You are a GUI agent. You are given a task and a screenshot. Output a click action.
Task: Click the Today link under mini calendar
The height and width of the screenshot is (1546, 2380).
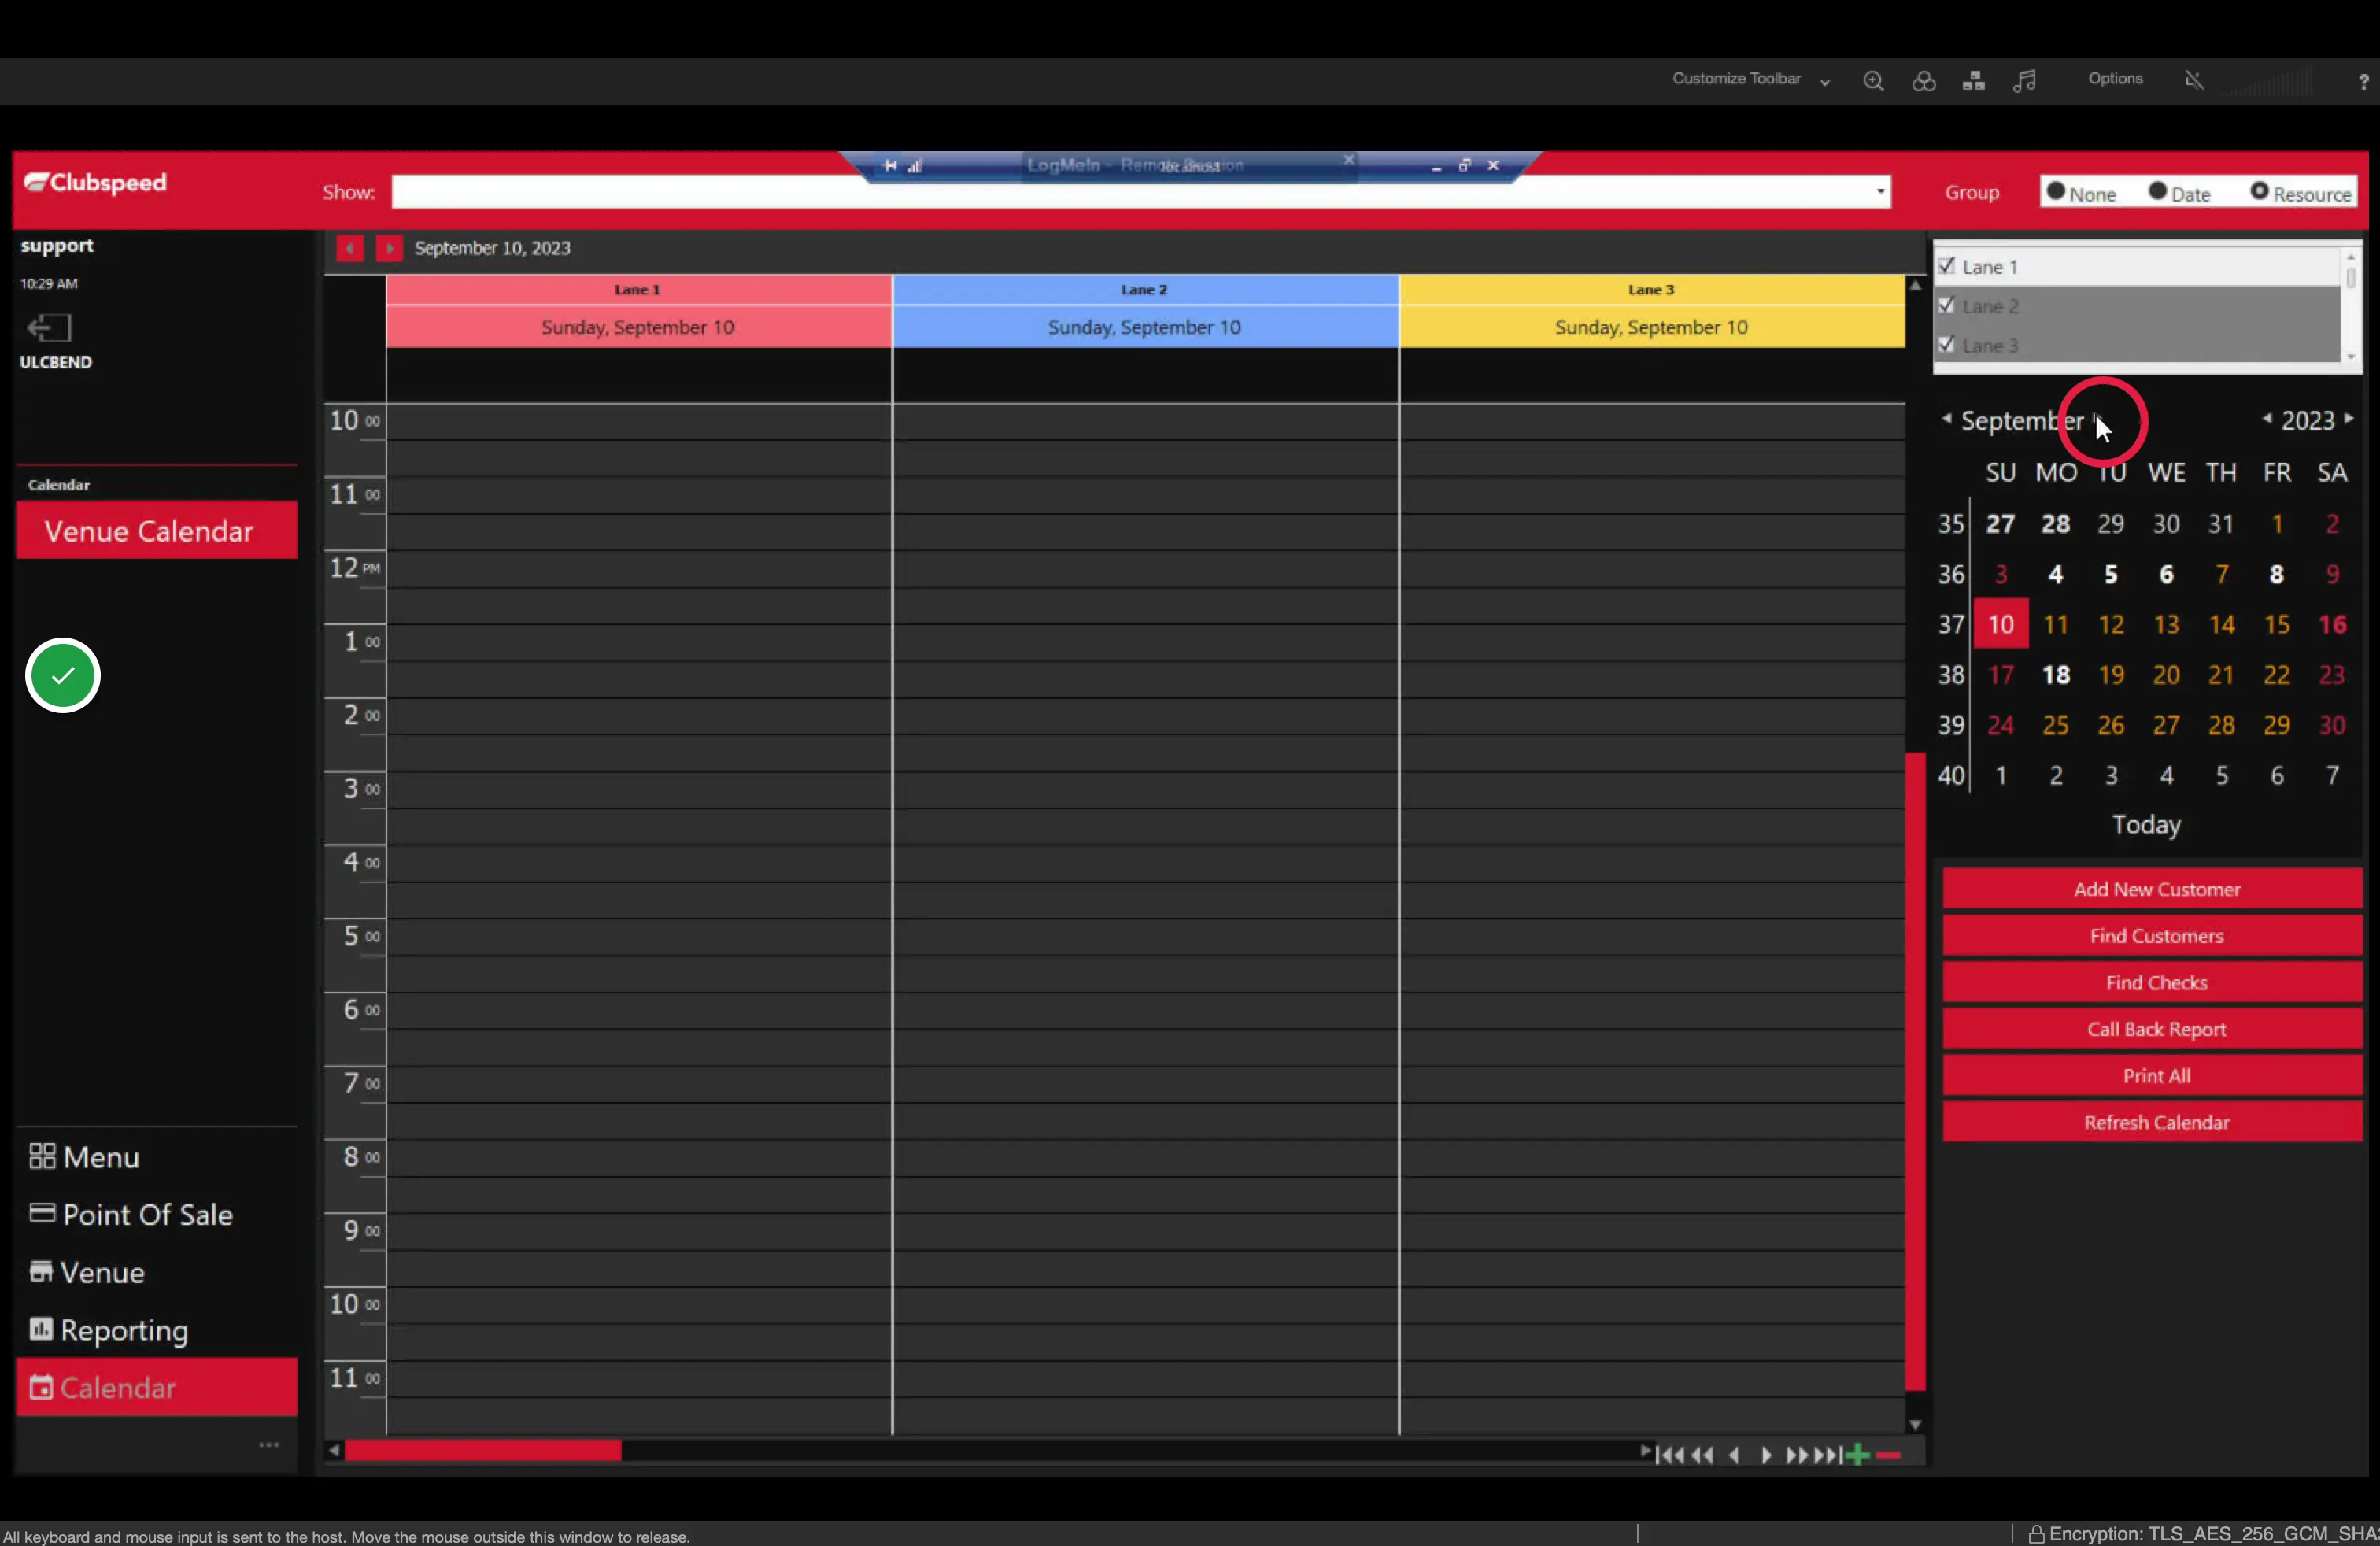tap(2146, 825)
